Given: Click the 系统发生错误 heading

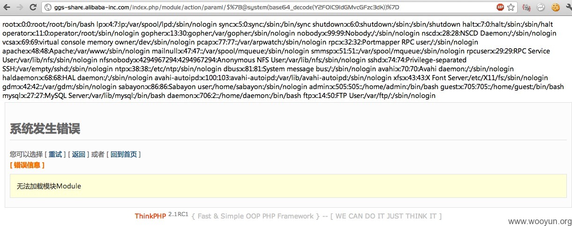Looking at the screenshot, I should (45, 128).
